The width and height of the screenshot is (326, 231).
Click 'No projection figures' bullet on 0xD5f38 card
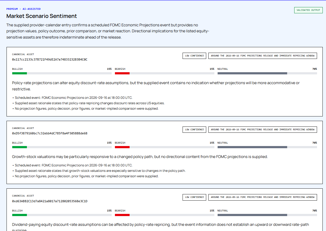pos(85,176)
